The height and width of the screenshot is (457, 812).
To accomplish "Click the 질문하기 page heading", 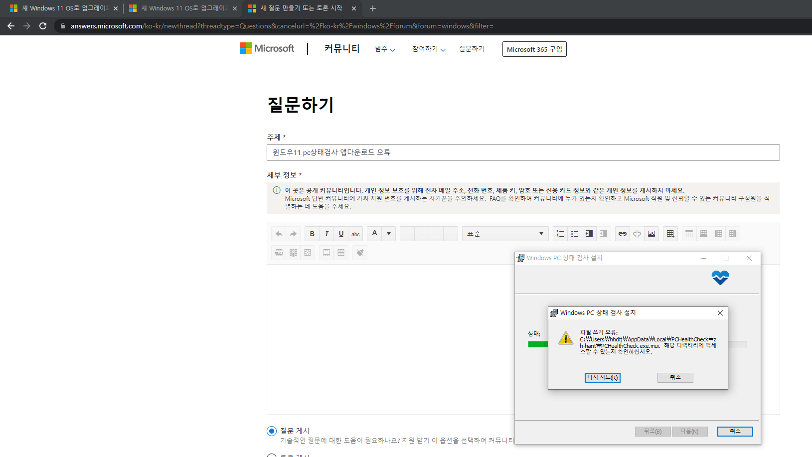I will (301, 105).
